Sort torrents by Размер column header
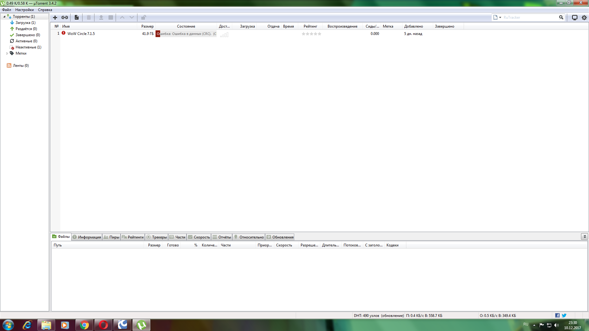The height and width of the screenshot is (331, 589). (x=147, y=26)
